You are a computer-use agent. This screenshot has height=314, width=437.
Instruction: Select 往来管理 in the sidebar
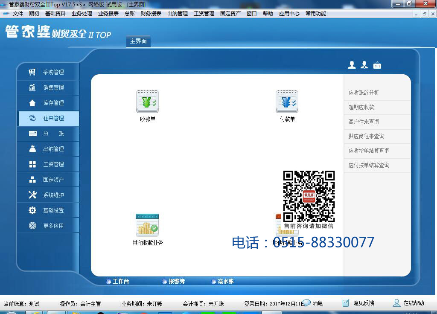coord(48,118)
